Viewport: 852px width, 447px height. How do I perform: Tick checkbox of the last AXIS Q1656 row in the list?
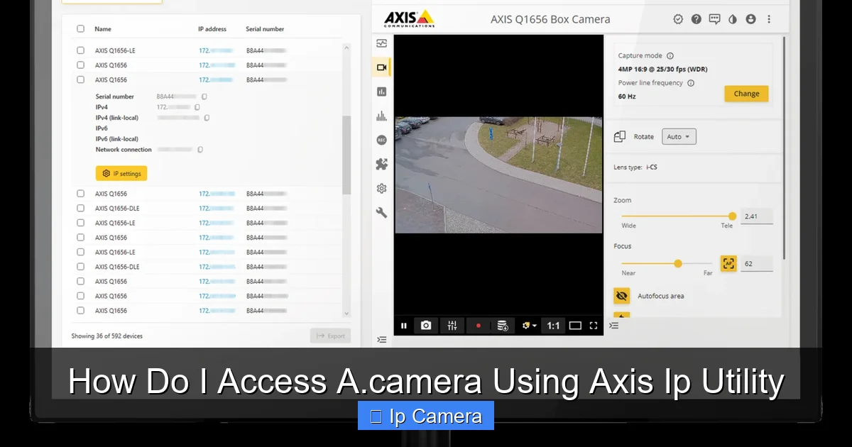80,311
